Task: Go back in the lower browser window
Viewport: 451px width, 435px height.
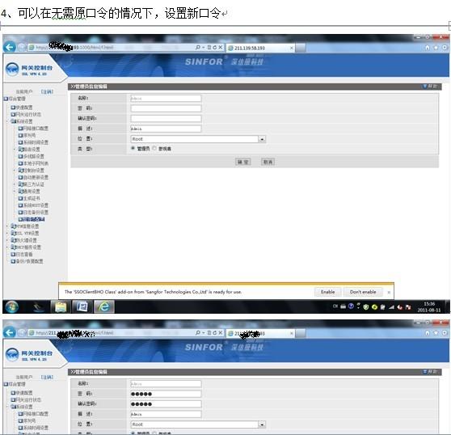Action: click(10, 333)
